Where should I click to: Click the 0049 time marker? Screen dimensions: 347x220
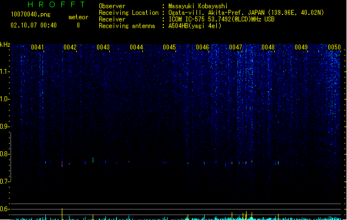point(301,47)
